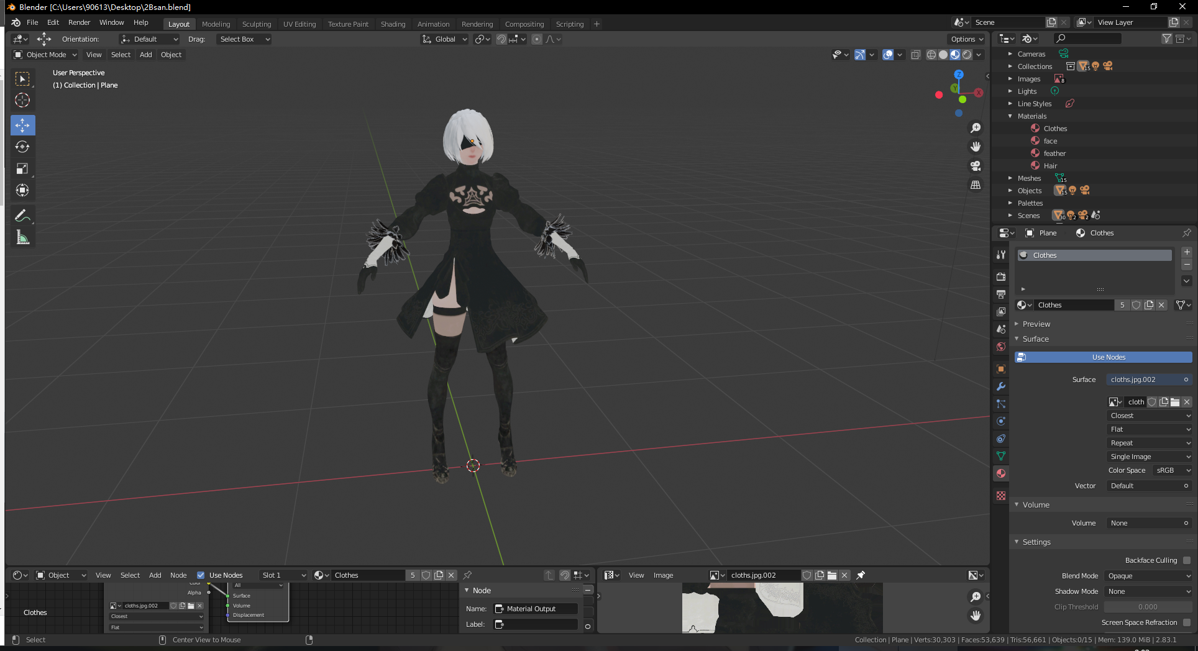Switch viewport to Wireframe shading mode
Image resolution: width=1198 pixels, height=651 pixels.
(931, 54)
